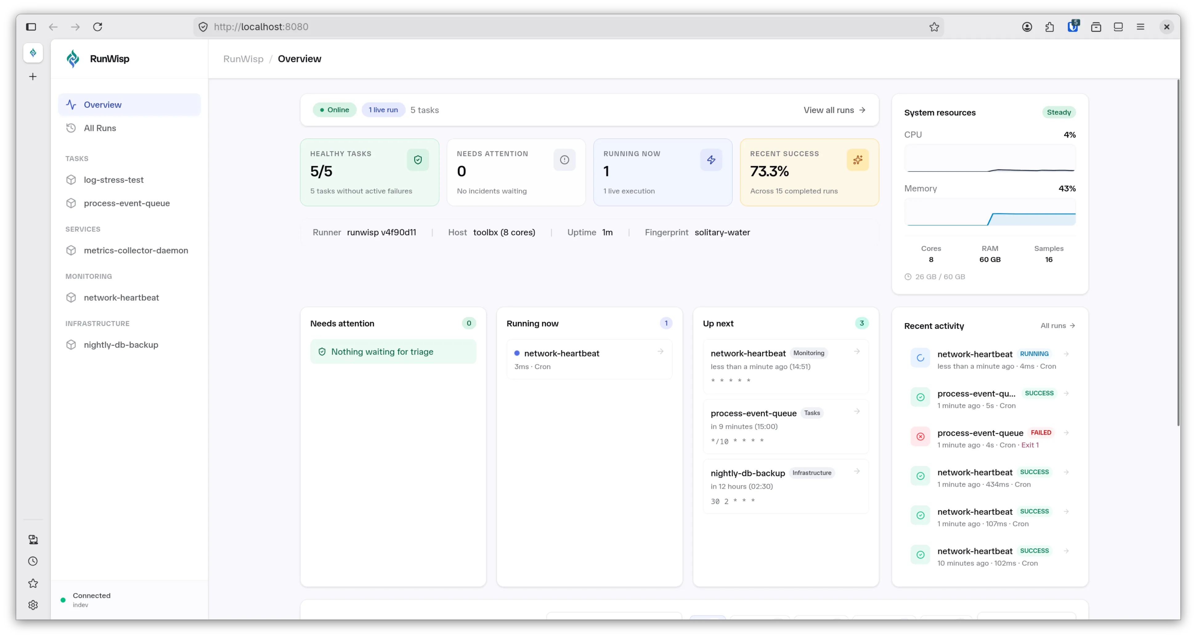This screenshot has width=1196, height=637.
Task: Click the solitary-water fingerprint value
Action: point(722,232)
